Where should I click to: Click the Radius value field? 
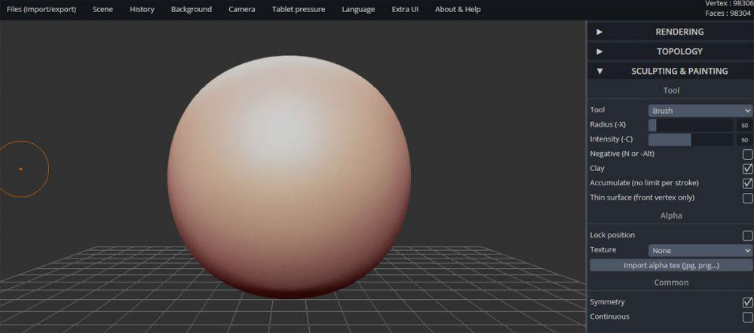coord(744,125)
